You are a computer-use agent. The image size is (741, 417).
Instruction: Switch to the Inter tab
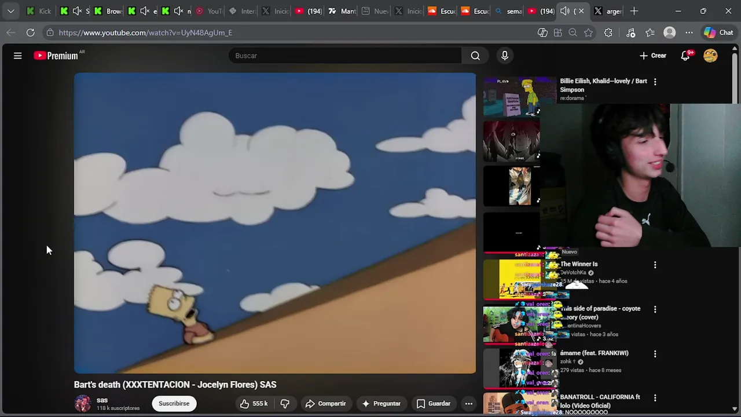[x=241, y=11]
